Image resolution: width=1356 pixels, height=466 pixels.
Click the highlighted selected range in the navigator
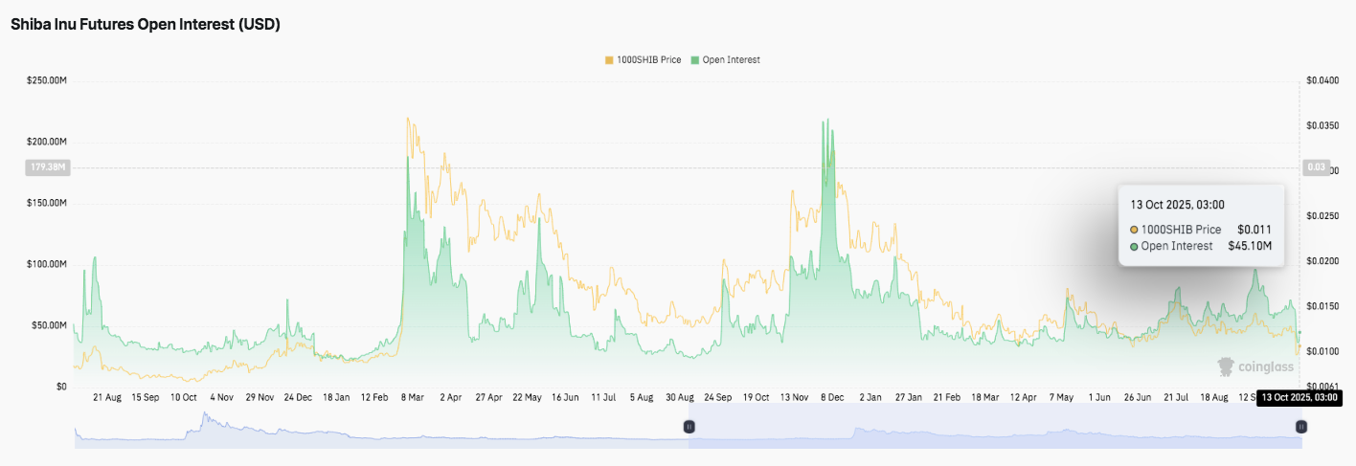pyautogui.click(x=994, y=427)
